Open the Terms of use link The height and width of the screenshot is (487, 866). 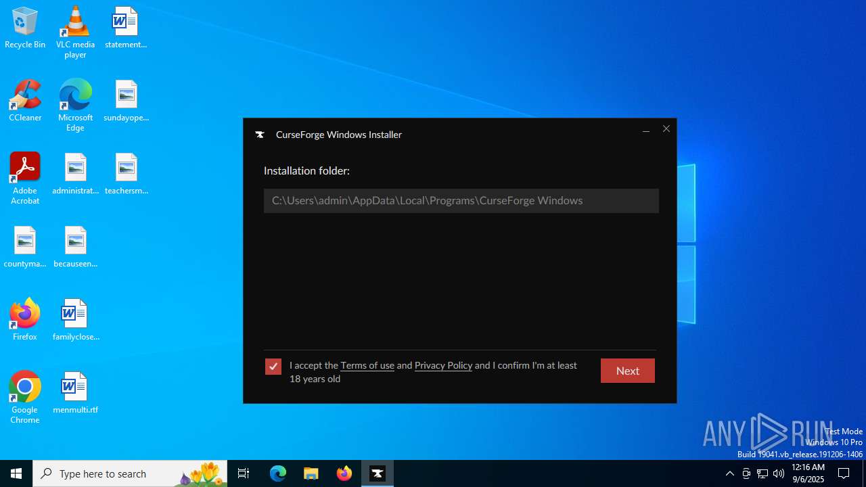[367, 365]
